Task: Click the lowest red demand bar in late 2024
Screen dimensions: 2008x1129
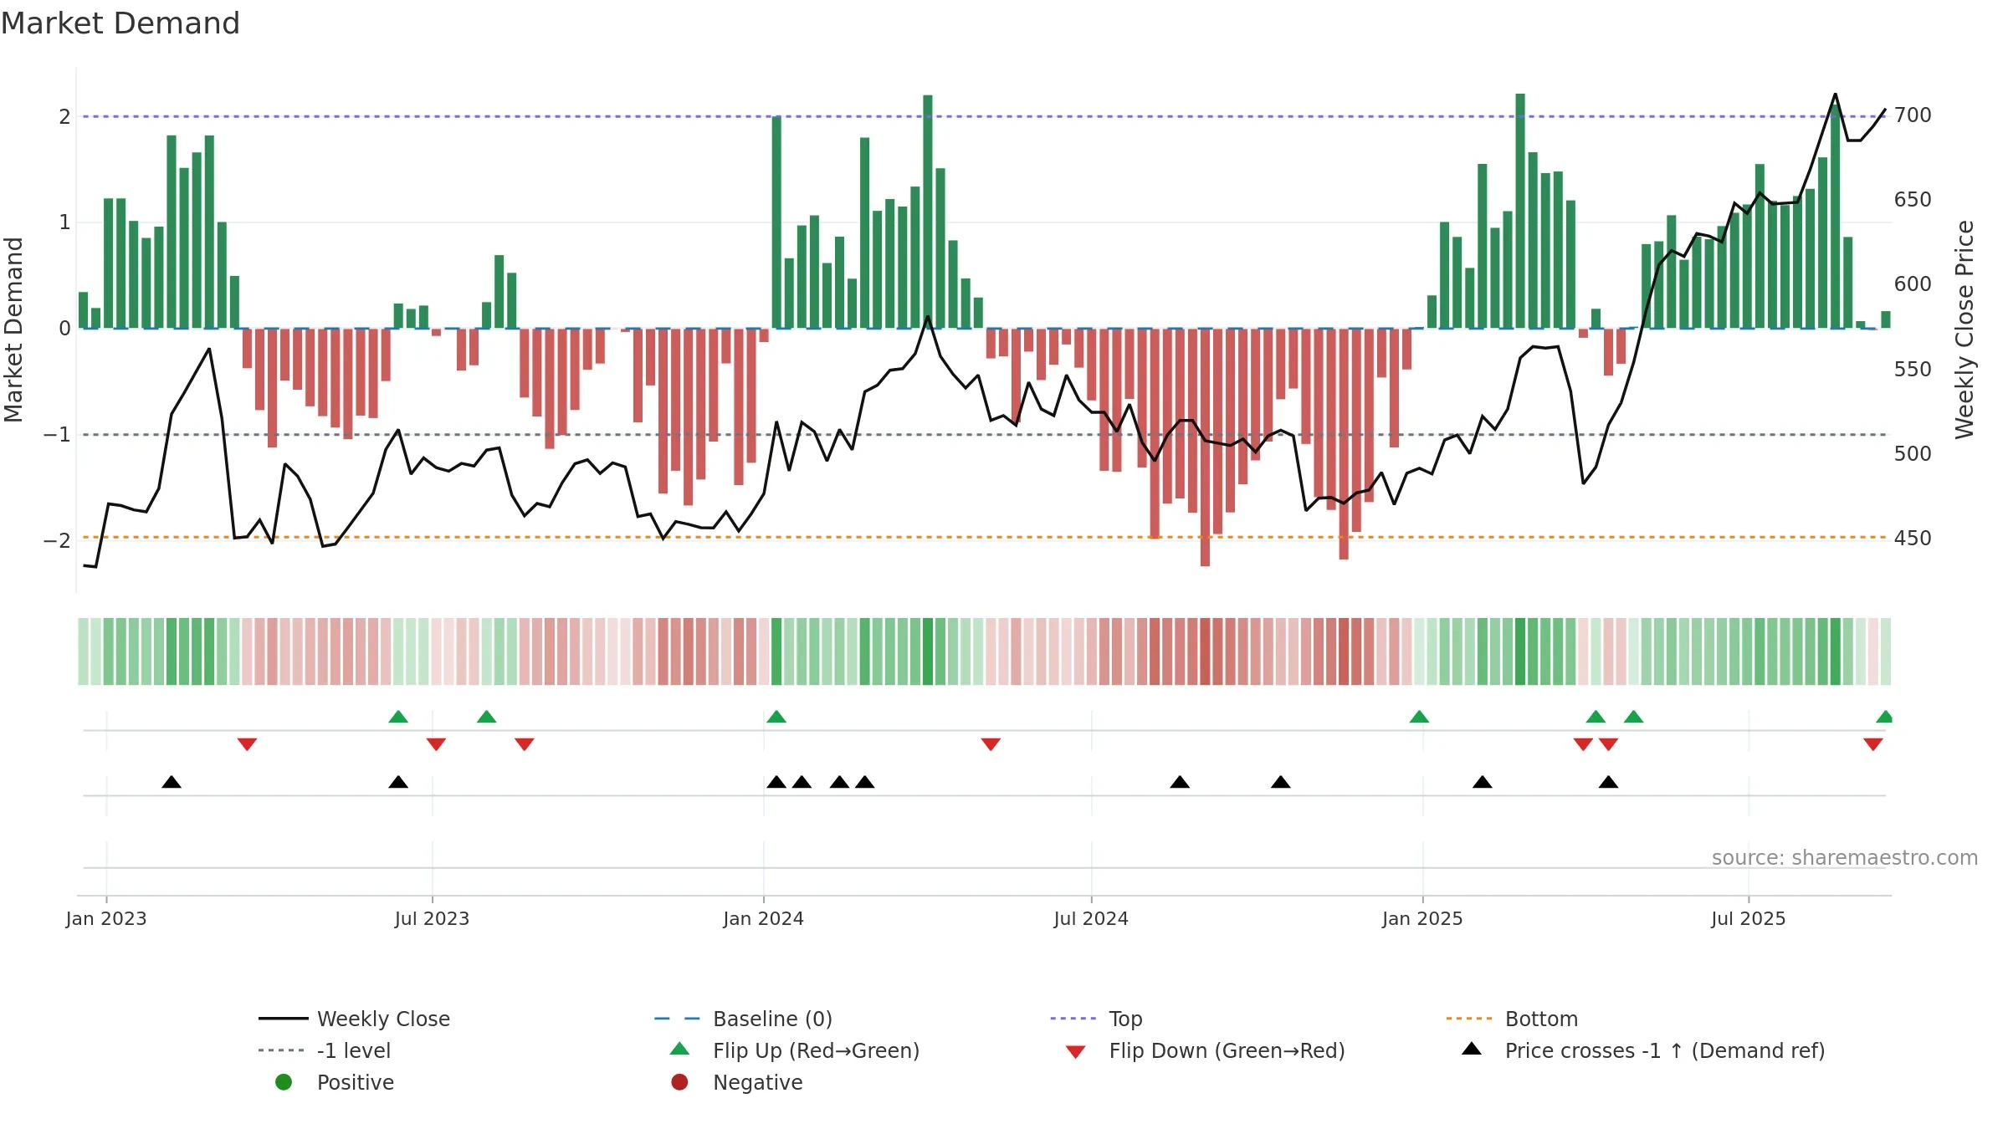Action: coord(1205,447)
